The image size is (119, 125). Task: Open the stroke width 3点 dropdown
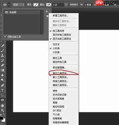pyautogui.click(x=66, y=5)
